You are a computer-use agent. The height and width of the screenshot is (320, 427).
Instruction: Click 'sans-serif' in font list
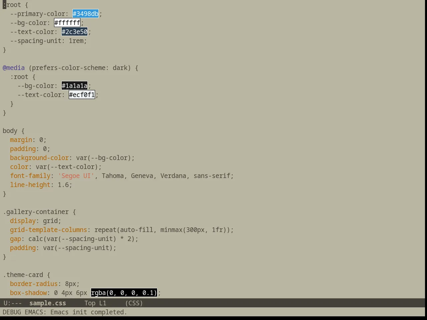[x=212, y=176]
